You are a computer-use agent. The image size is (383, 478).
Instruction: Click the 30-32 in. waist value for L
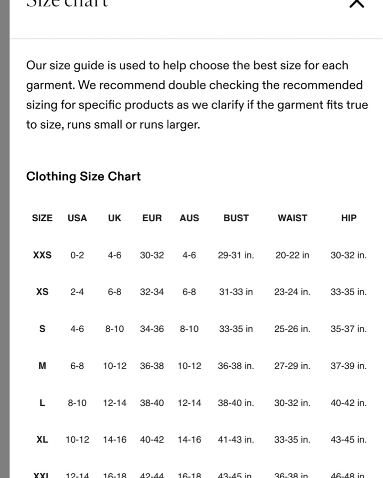[292, 402]
